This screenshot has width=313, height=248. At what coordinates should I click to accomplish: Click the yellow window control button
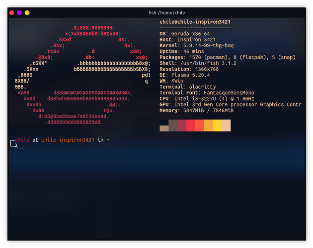27,13
